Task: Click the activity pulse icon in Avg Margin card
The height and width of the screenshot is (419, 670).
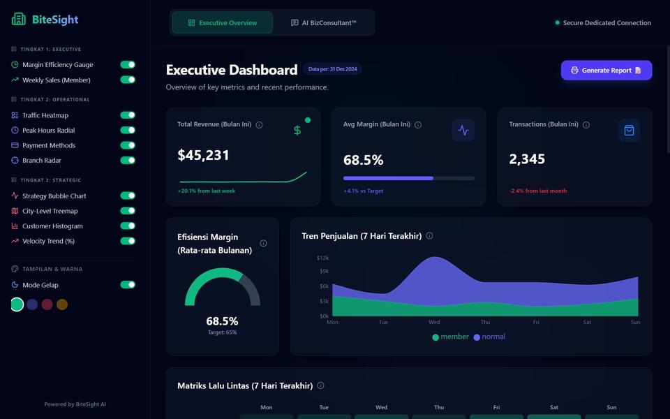Action: tap(463, 131)
